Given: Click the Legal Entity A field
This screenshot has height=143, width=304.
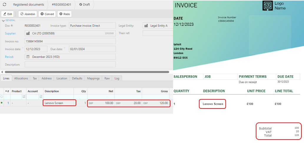Looking at the screenshot, I should [x=158, y=25].
